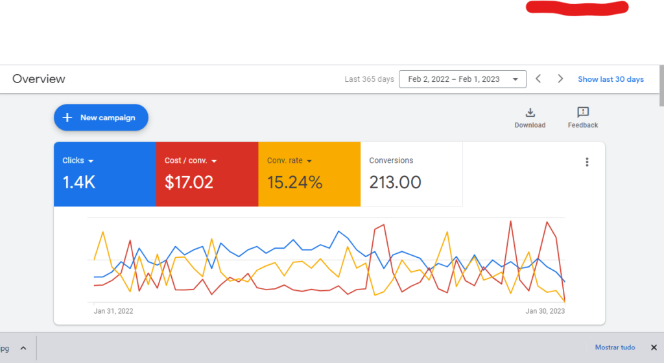Open the Feedback icon
This screenshot has height=363, width=664.
(x=582, y=113)
